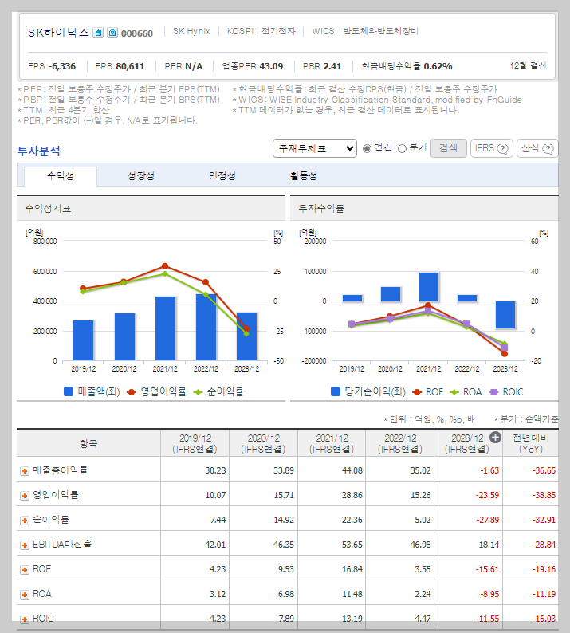This screenshot has width=570, height=633.
Task: Click the 2021/12 bar in 수익성지표 chart
Action: tap(166, 328)
